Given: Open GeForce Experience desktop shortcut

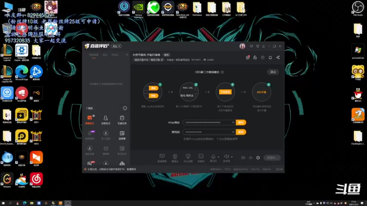Looking at the screenshot, I should click(x=139, y=9).
